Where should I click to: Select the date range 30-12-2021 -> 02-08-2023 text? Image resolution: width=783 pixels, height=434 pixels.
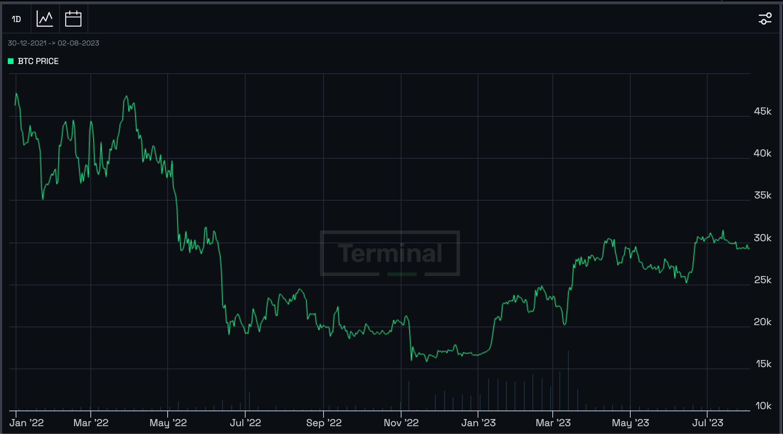pos(53,43)
